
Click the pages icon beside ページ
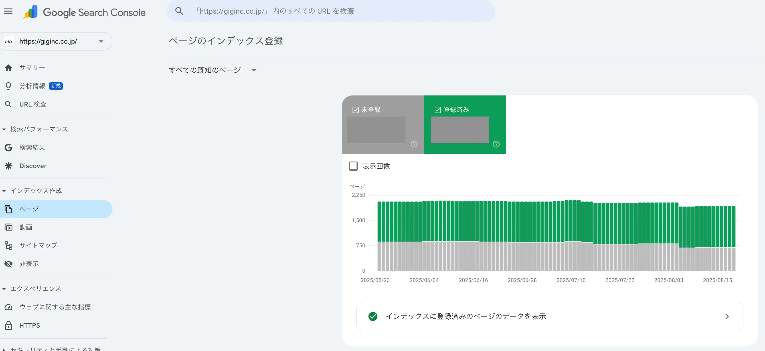(8, 209)
